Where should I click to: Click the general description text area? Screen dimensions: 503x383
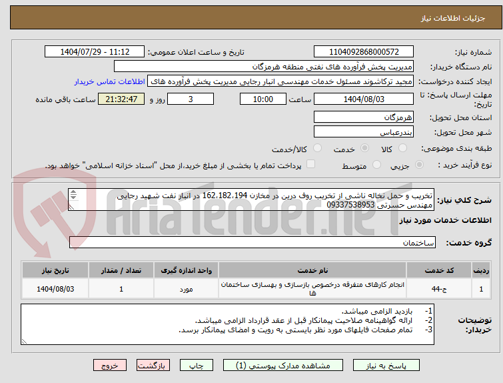click(x=251, y=200)
